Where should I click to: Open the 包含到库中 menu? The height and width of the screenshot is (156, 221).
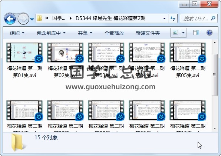[x=51, y=33]
